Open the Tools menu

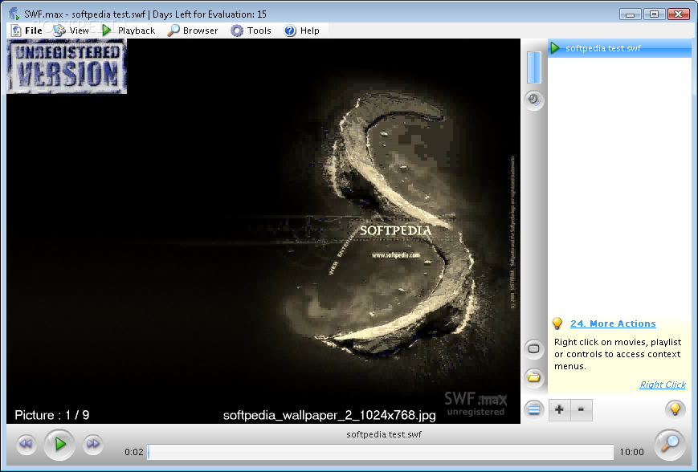[x=251, y=31]
